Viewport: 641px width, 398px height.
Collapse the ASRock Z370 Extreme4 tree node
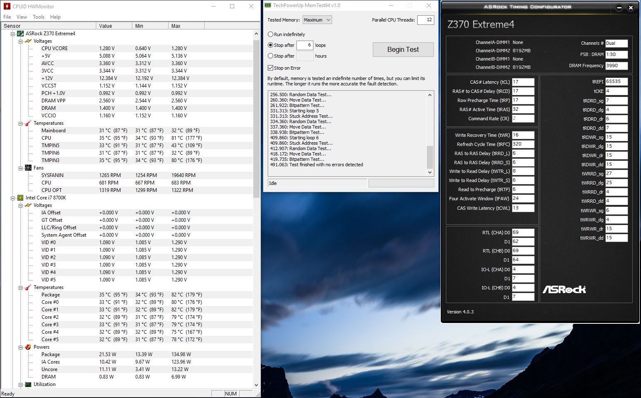(13, 34)
